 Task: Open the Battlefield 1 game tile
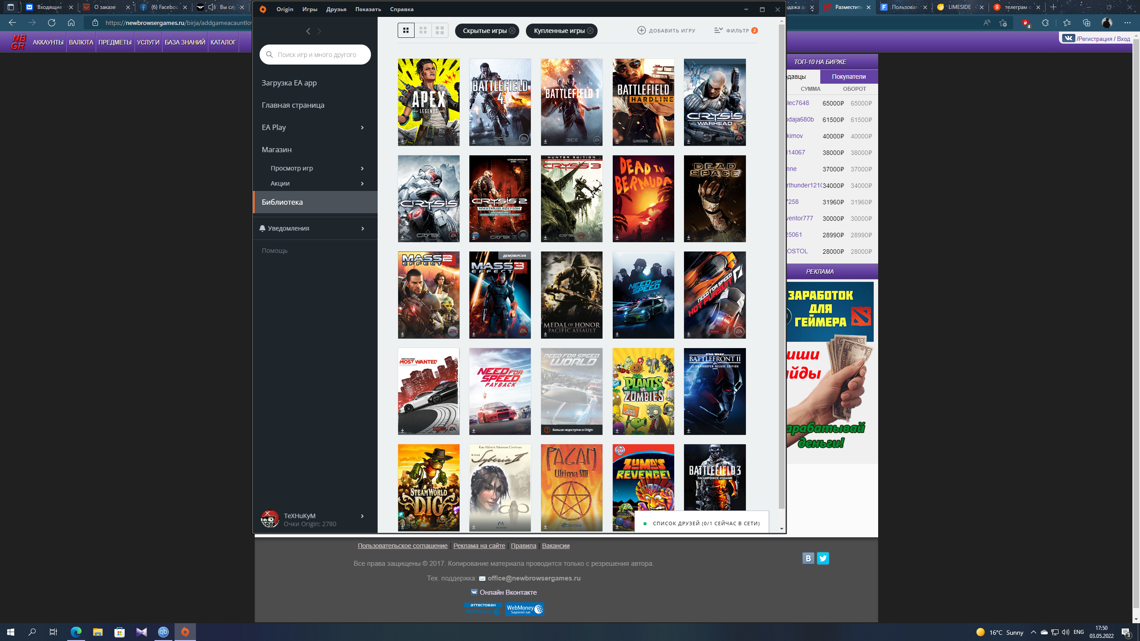571,102
